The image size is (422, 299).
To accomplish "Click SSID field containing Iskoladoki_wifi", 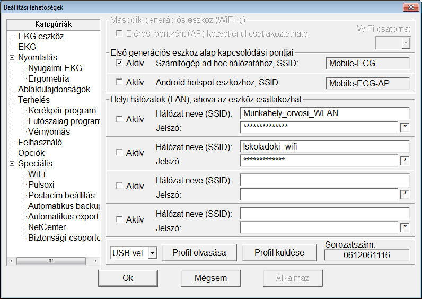I will tap(324, 147).
